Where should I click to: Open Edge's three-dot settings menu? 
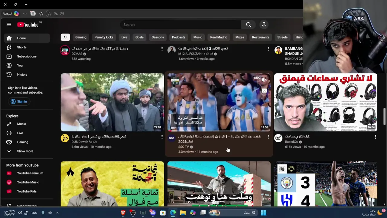25,14
